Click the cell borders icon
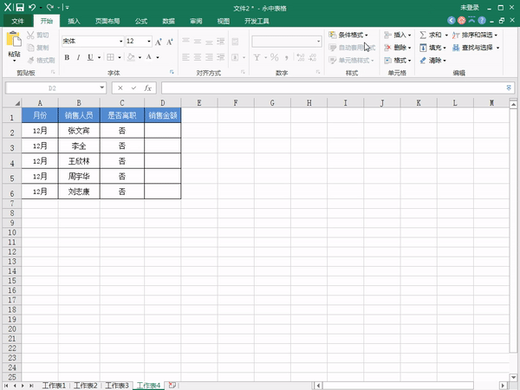 point(110,57)
